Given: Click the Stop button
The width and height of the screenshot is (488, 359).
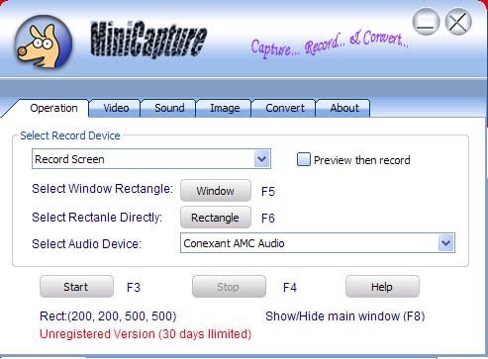Looking at the screenshot, I should point(229,287).
